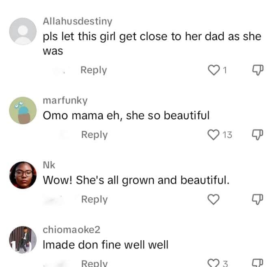The image size is (274, 267).
Task: Reply to chiomaoke2's comment
Action: click(94, 263)
